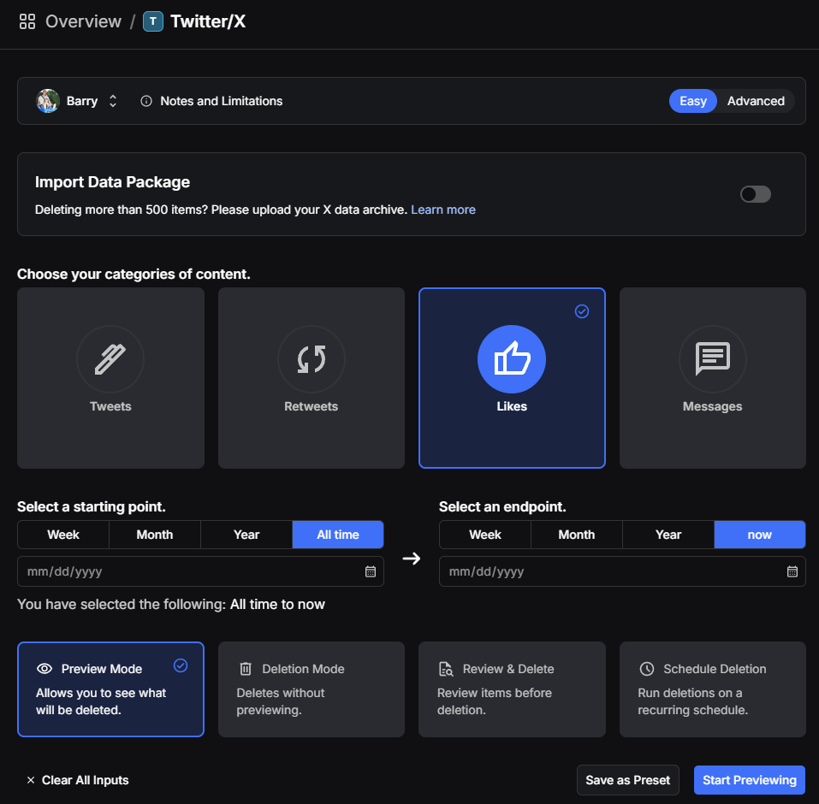The image size is (819, 804).
Task: Select the Tweets pencil icon
Action: click(x=110, y=359)
